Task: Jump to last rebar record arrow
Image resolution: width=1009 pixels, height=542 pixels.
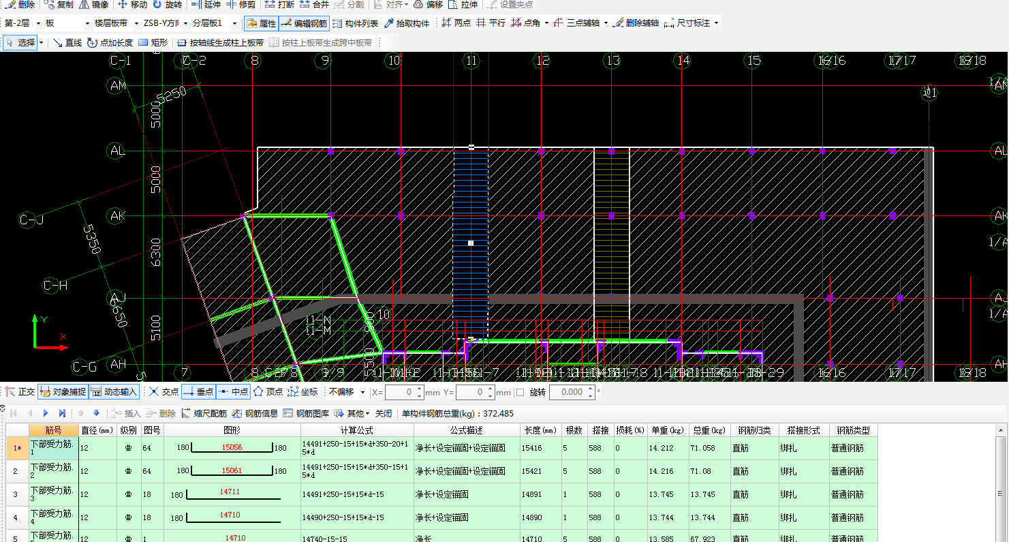Action: click(x=62, y=413)
